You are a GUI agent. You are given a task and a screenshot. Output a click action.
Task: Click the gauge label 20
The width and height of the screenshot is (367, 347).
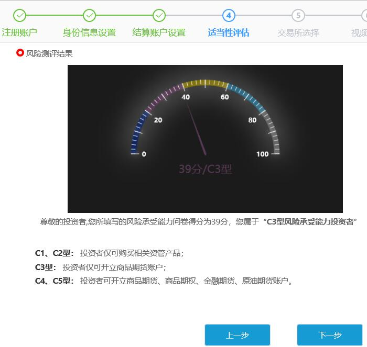click(158, 120)
